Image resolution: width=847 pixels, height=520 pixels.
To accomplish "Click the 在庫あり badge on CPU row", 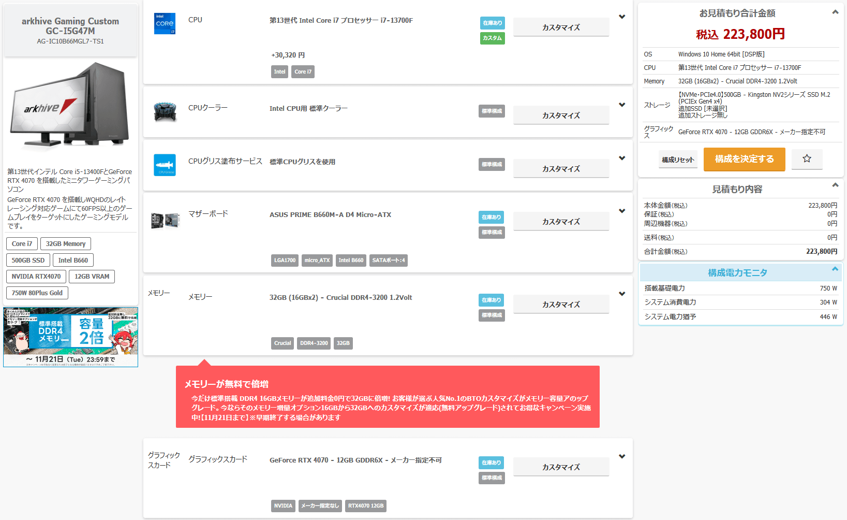I will coord(492,23).
